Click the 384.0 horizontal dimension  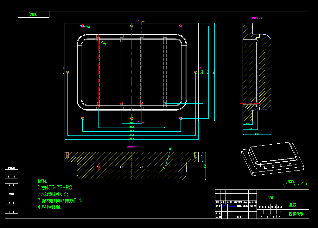[132, 135]
